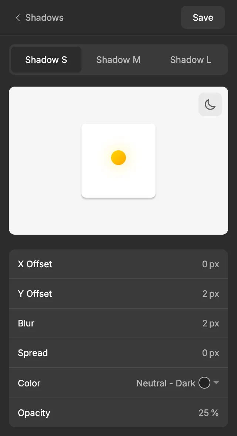Select the Shadow S tab

(x=46, y=60)
